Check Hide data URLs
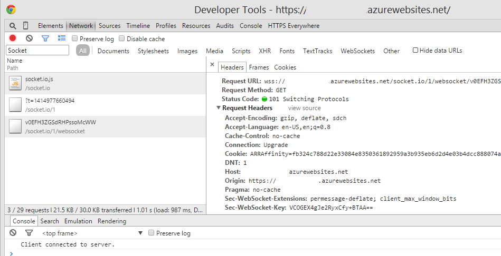The image size is (501, 256). click(415, 50)
